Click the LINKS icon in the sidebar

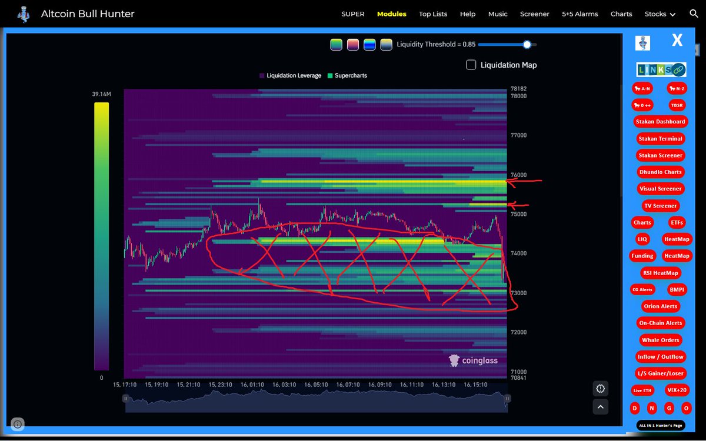click(660, 69)
